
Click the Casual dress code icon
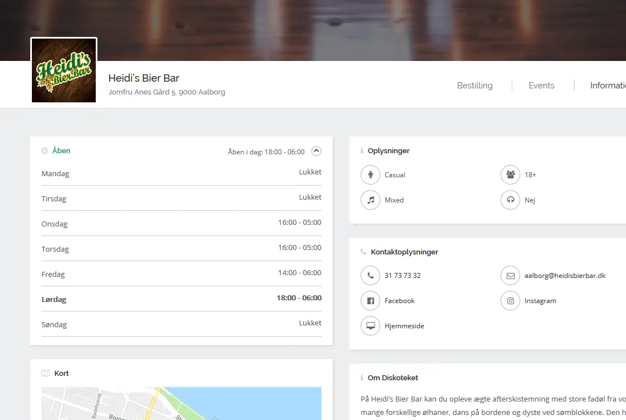pos(371,174)
